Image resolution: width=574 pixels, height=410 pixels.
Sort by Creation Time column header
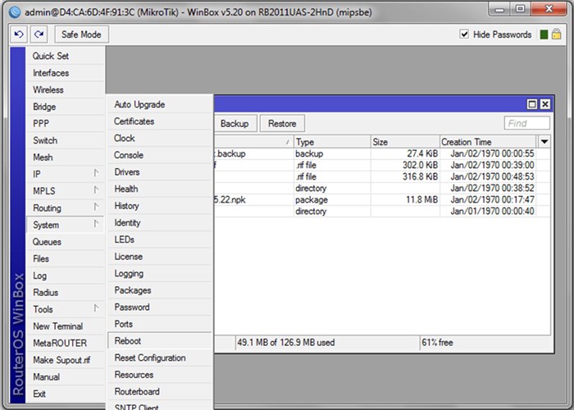pyautogui.click(x=488, y=142)
